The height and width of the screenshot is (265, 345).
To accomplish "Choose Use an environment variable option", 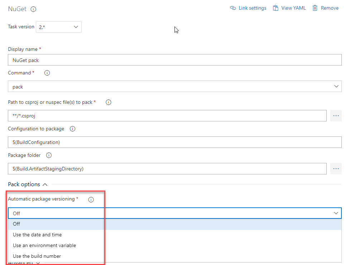I will 175,245.
